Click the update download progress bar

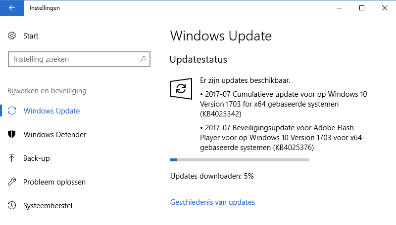(x=239, y=160)
